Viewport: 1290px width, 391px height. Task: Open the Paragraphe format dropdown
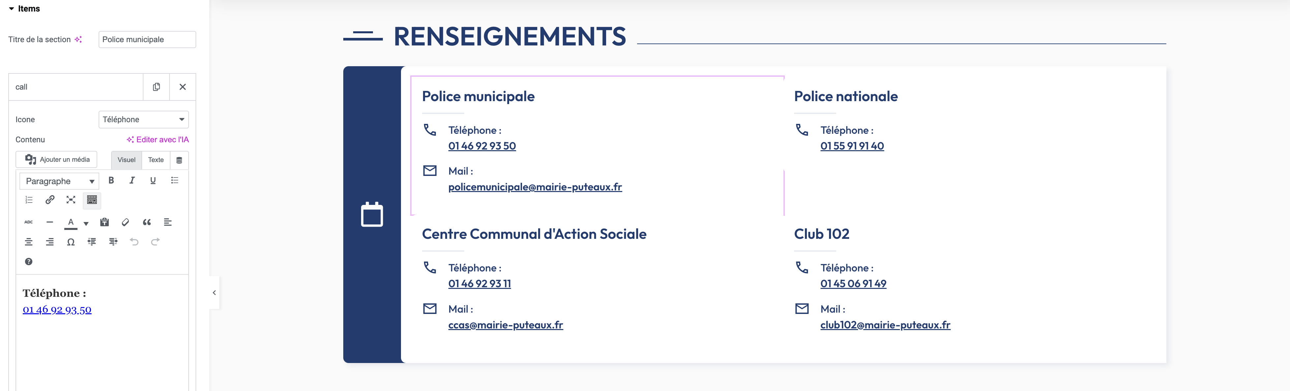[x=59, y=181]
